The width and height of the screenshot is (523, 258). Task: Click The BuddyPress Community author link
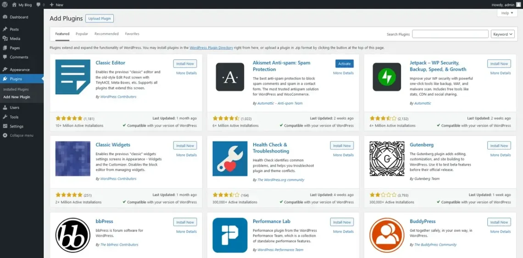tap(435, 245)
